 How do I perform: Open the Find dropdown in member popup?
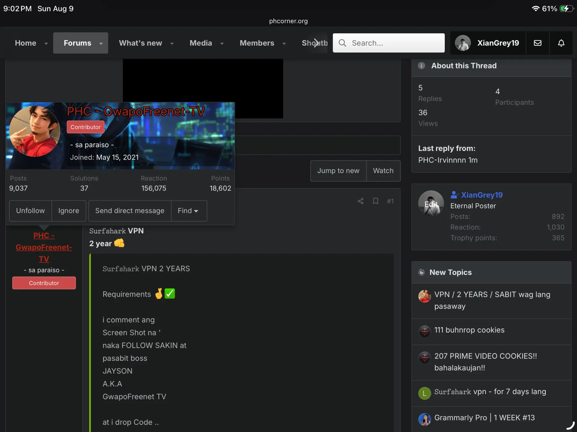(x=189, y=211)
